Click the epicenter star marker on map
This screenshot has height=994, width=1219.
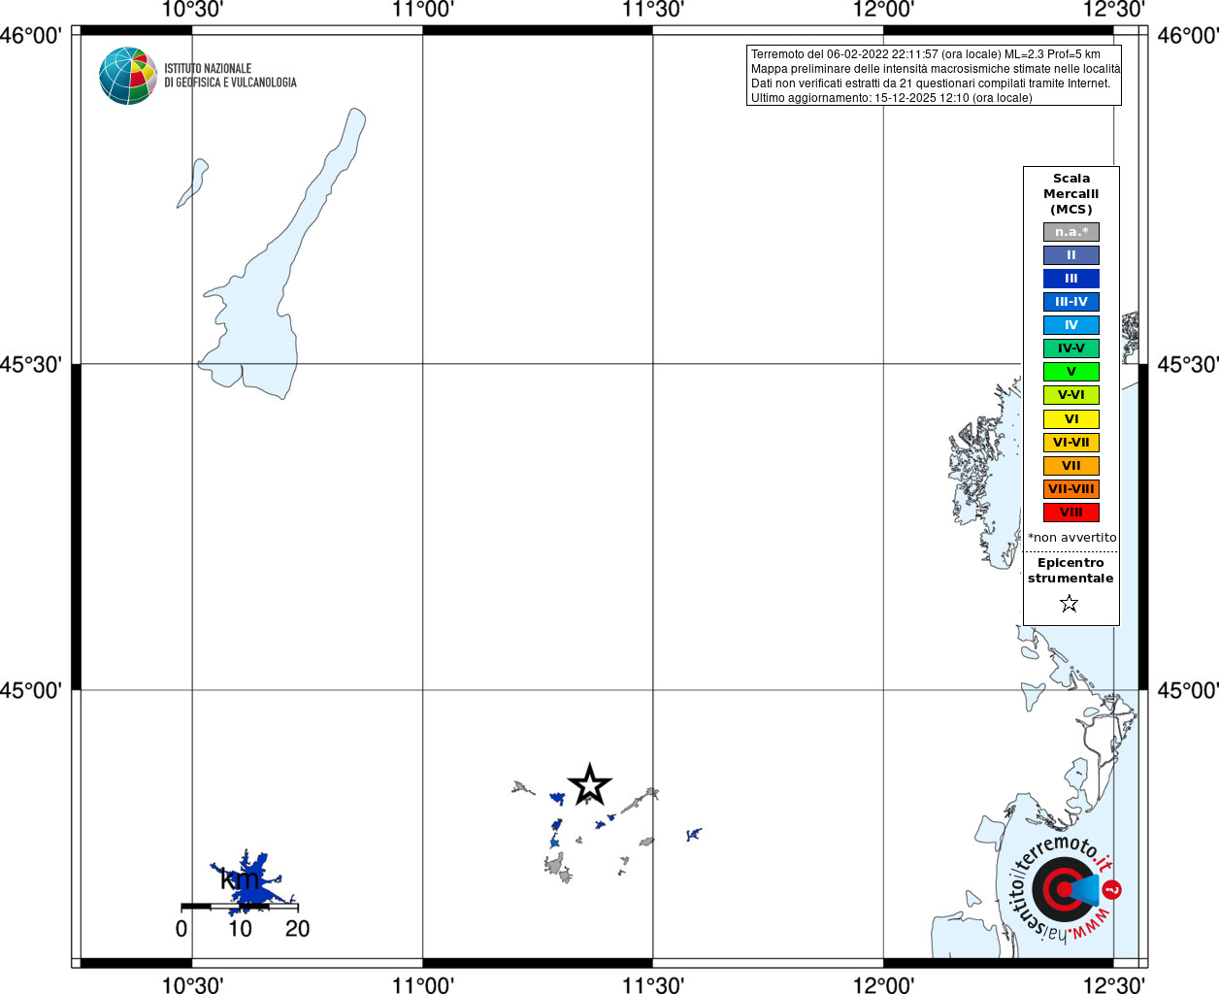coord(589,785)
